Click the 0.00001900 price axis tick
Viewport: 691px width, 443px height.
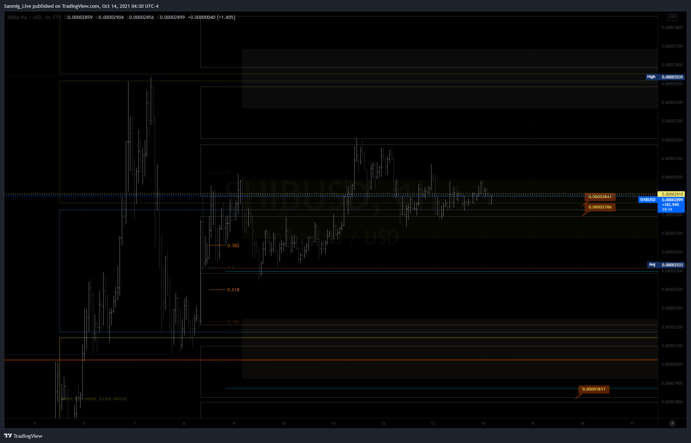pyautogui.click(x=672, y=383)
